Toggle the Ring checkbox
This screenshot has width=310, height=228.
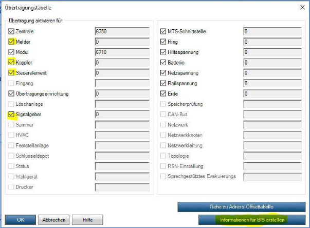[163, 42]
